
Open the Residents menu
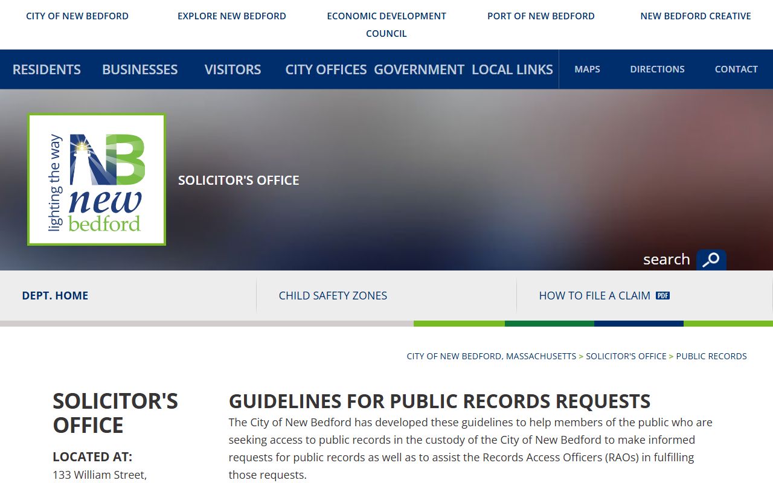tap(47, 69)
